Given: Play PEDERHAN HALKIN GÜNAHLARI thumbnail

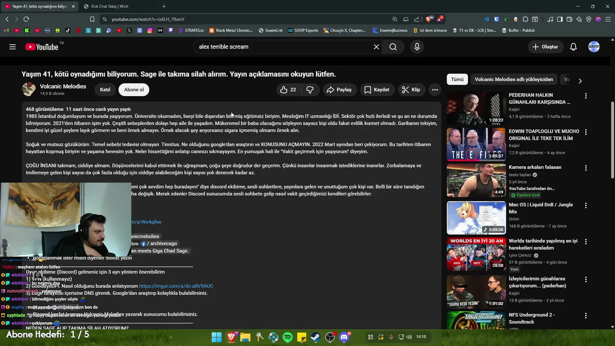Looking at the screenshot, I should (x=476, y=108).
